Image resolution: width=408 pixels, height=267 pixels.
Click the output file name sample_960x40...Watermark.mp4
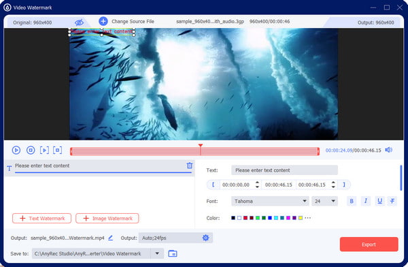67,238
